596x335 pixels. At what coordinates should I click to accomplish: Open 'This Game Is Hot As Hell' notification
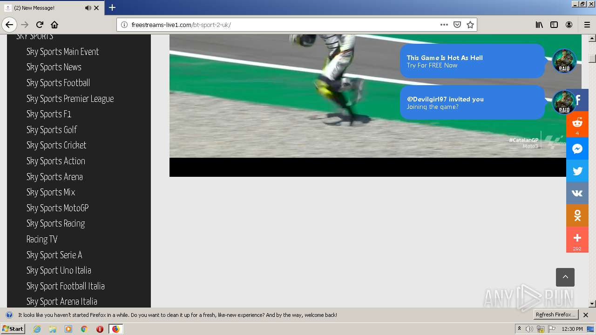472,61
